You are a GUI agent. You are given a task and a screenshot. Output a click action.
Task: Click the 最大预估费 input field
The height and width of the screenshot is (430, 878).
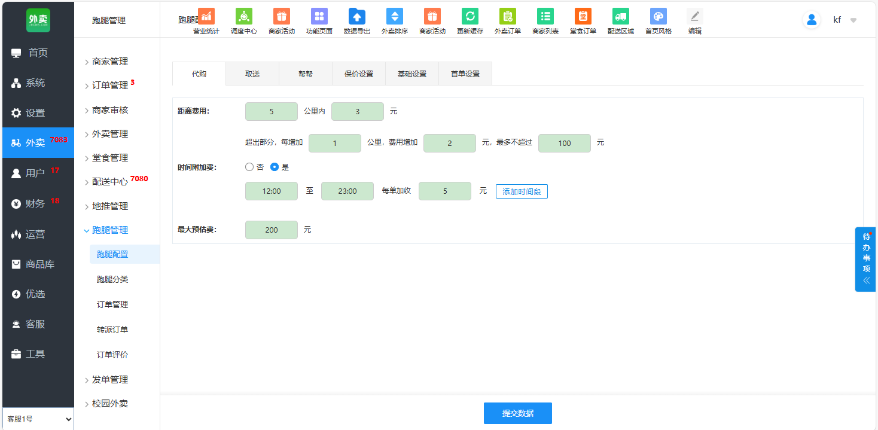[272, 230]
